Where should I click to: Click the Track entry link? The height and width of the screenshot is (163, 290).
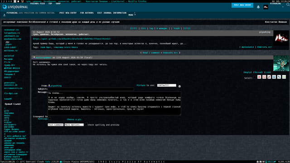[176, 29]
